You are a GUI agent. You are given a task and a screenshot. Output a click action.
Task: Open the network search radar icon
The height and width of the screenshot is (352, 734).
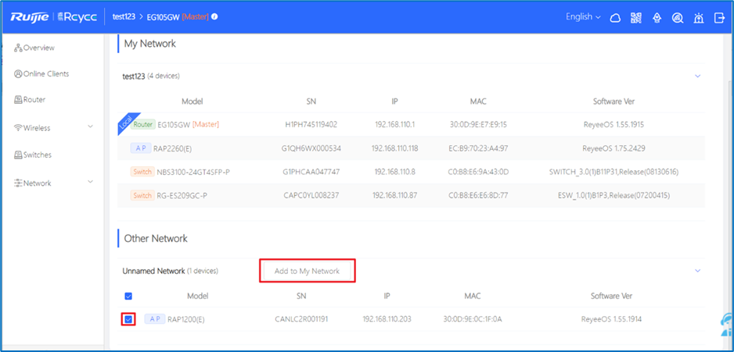(678, 17)
